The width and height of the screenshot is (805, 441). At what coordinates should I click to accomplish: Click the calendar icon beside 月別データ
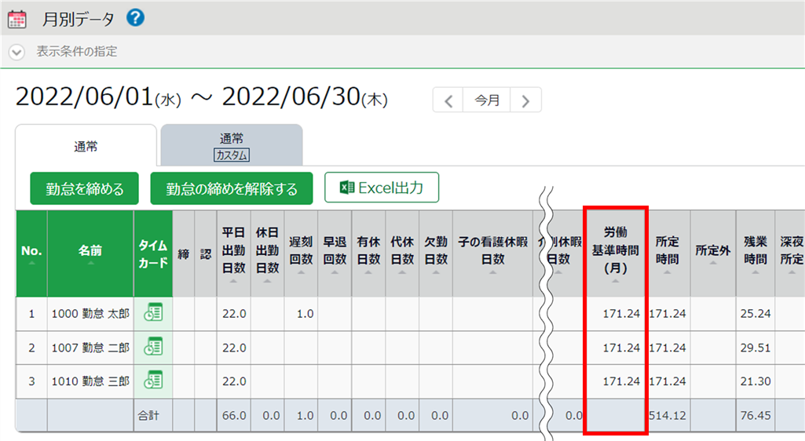[16, 18]
